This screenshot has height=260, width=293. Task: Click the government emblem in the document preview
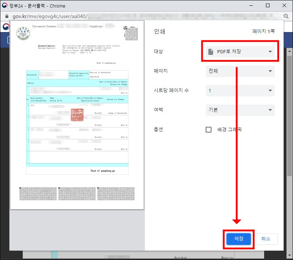pos(22,33)
